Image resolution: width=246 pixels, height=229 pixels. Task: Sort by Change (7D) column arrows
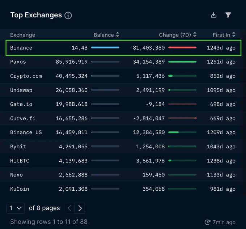coord(195,34)
